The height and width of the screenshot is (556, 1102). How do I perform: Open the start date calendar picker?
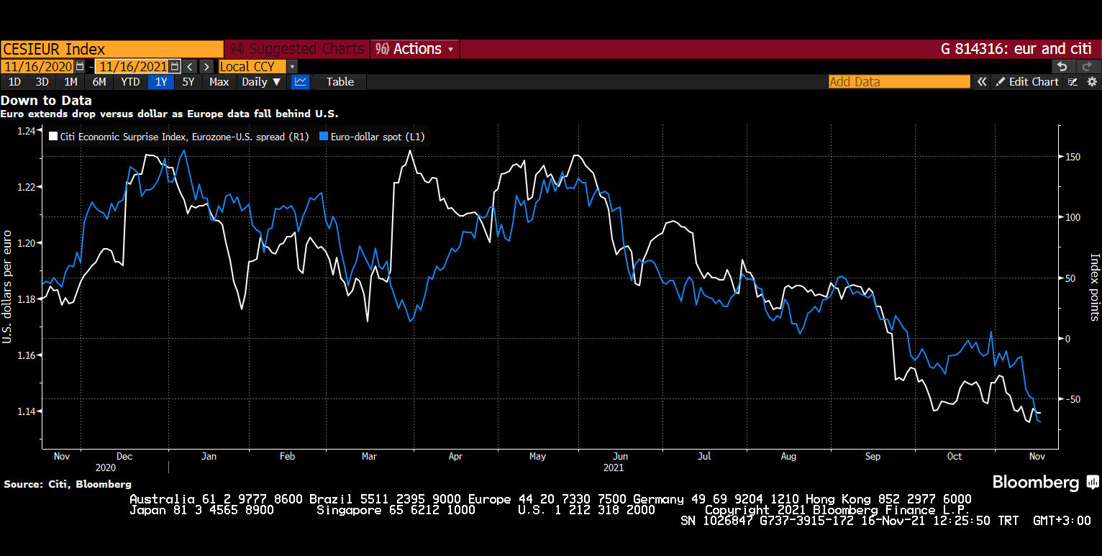point(80,66)
